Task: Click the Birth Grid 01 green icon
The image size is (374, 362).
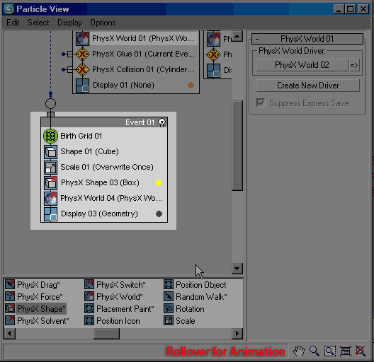Action: pyautogui.click(x=50, y=136)
